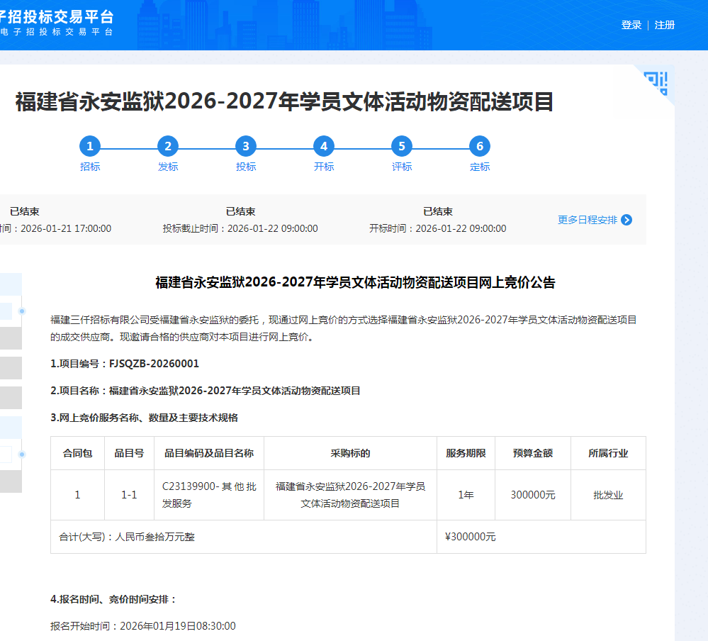Switch to the 定标 stage label
708x641 pixels.
tap(480, 167)
